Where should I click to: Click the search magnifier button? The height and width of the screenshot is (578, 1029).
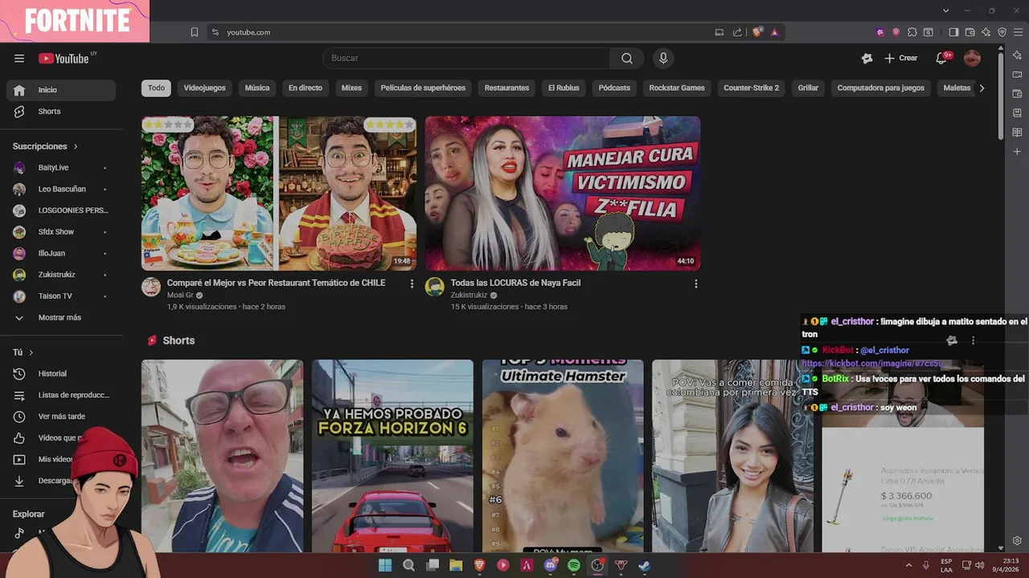(627, 58)
